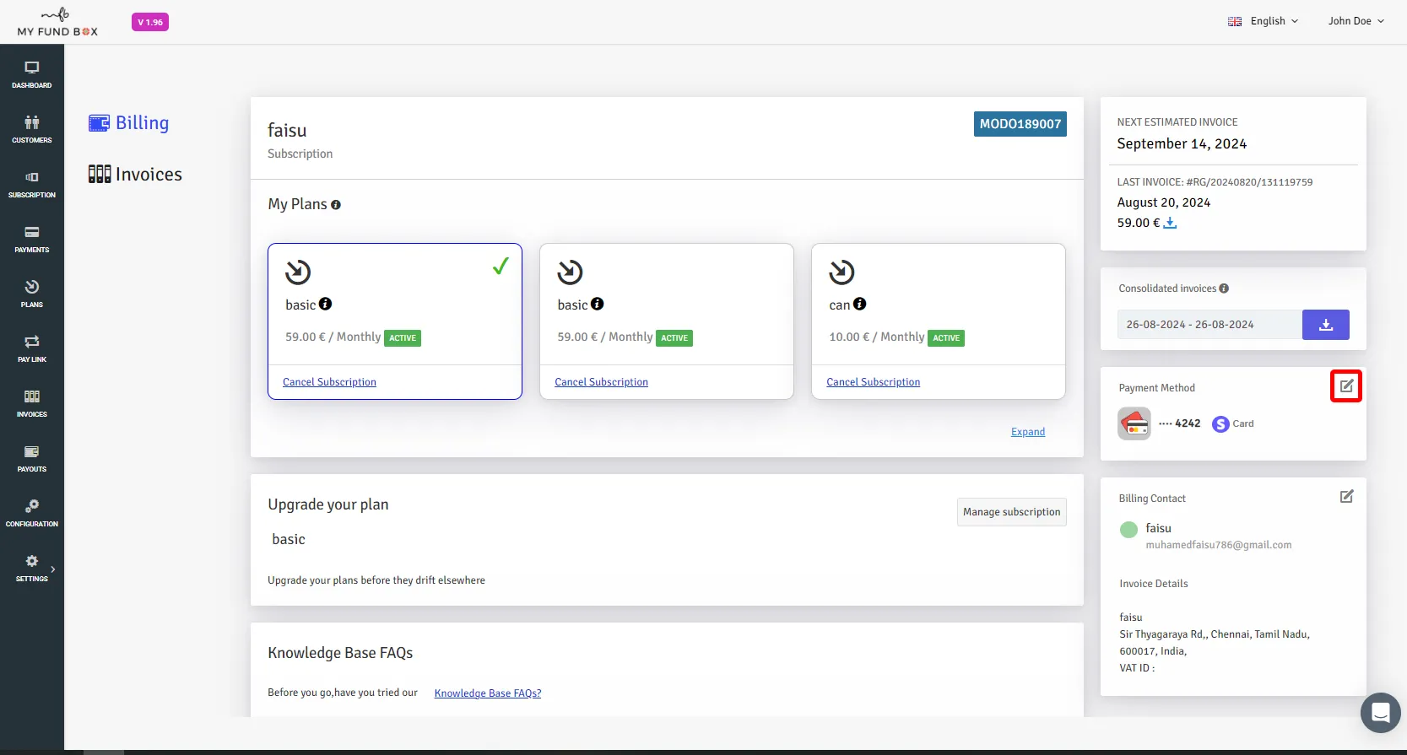Open the chat support widget
1407x755 pixels.
pyautogui.click(x=1381, y=713)
